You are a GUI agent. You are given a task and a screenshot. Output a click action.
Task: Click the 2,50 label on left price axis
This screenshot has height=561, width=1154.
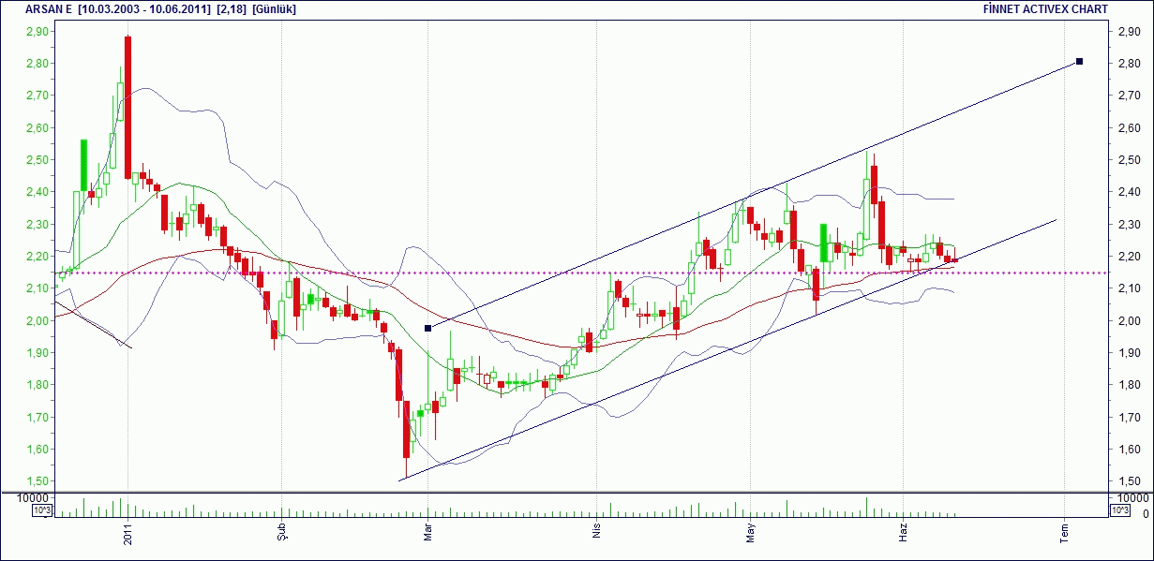click(37, 160)
